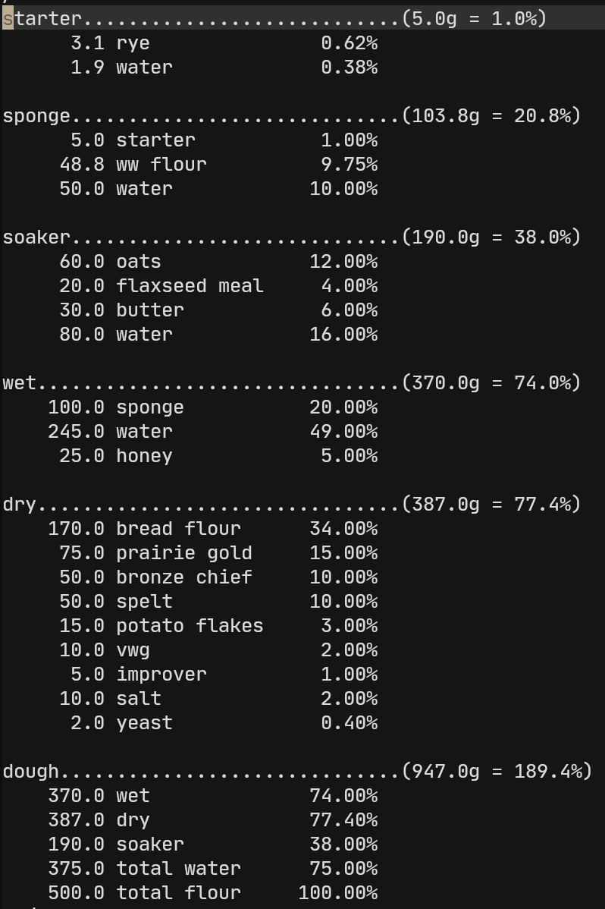Click on the butter ingredient
605x909 pixels.
pos(149,310)
